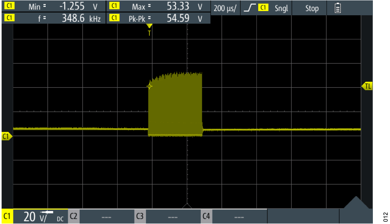
Task: Click the yellow C1 trigger source badge
Action: 263,8
